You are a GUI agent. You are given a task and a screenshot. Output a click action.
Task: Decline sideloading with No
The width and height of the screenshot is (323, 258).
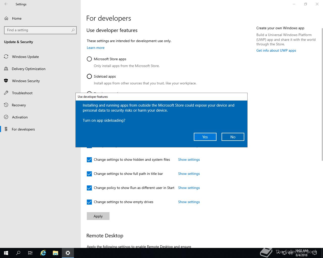click(233, 137)
